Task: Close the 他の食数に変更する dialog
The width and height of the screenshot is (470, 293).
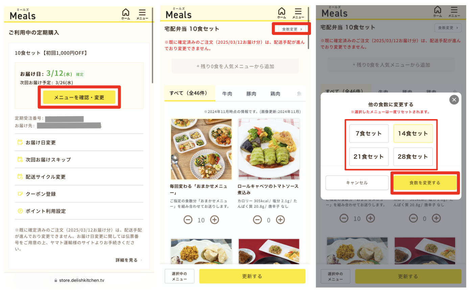Action: click(x=454, y=99)
